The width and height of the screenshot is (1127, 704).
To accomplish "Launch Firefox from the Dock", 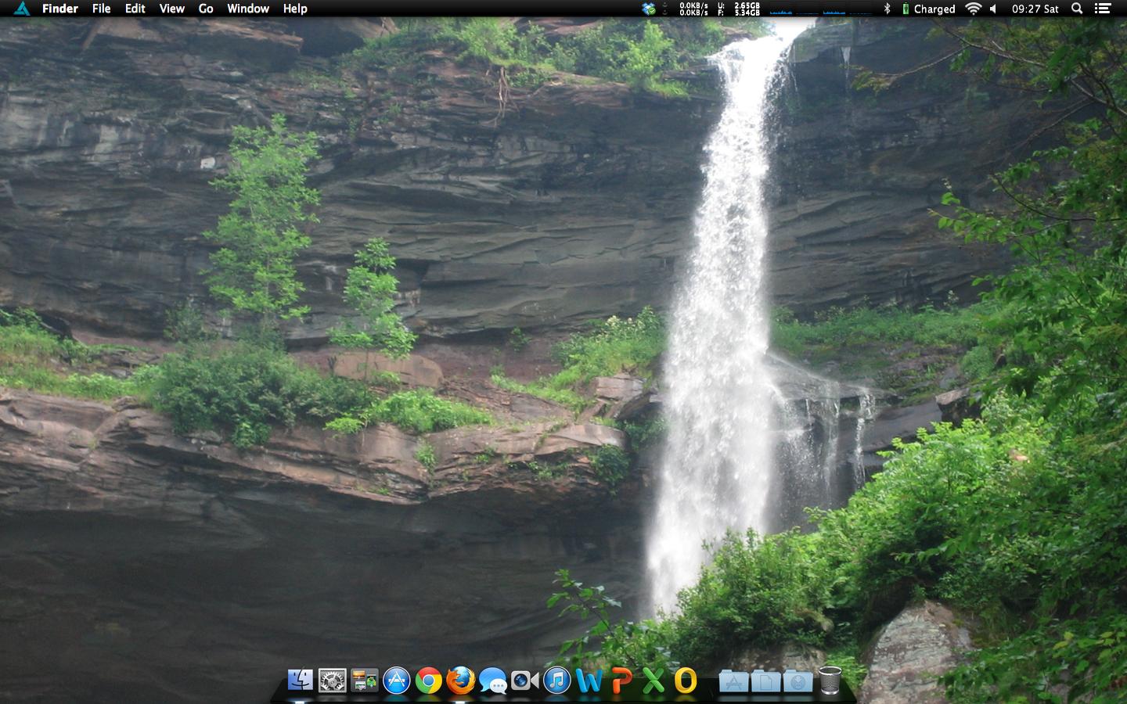I will [x=460, y=681].
